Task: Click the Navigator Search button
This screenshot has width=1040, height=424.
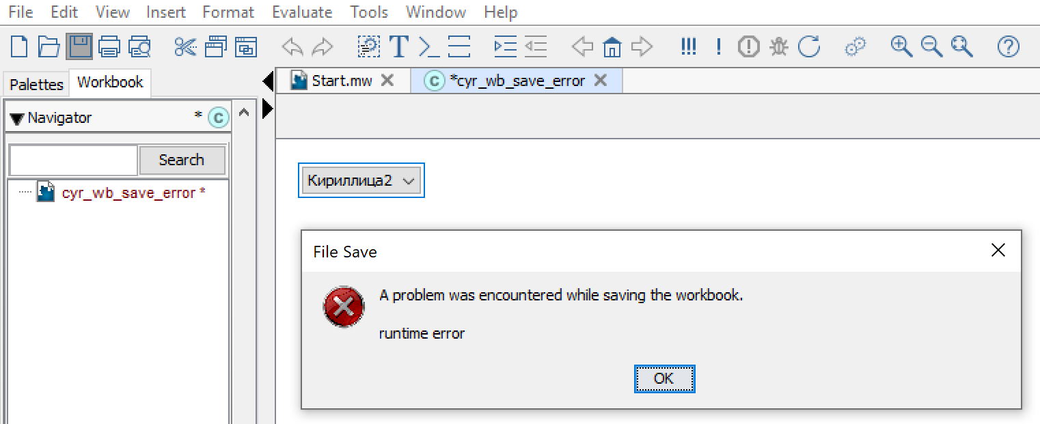Action: click(182, 160)
